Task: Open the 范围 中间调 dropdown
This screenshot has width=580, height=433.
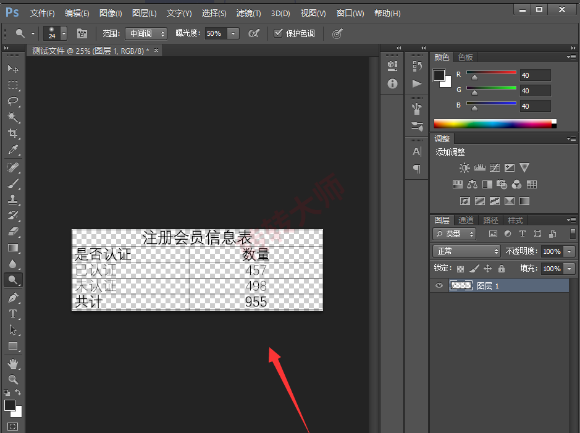Action: 146,33
